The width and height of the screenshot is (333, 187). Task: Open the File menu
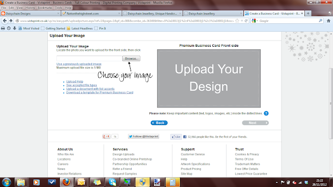tap(4, 8)
